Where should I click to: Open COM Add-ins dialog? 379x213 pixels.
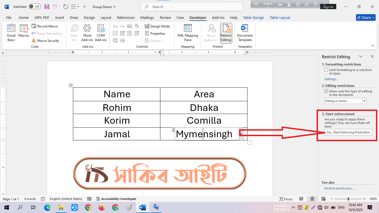pos(101,33)
